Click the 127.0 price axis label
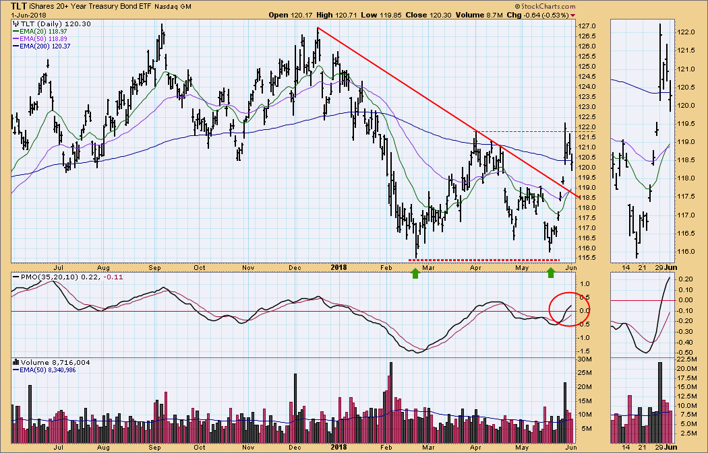 pos(587,26)
